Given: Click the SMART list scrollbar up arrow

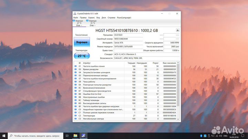Looking at the screenshot, I should 178,63.
